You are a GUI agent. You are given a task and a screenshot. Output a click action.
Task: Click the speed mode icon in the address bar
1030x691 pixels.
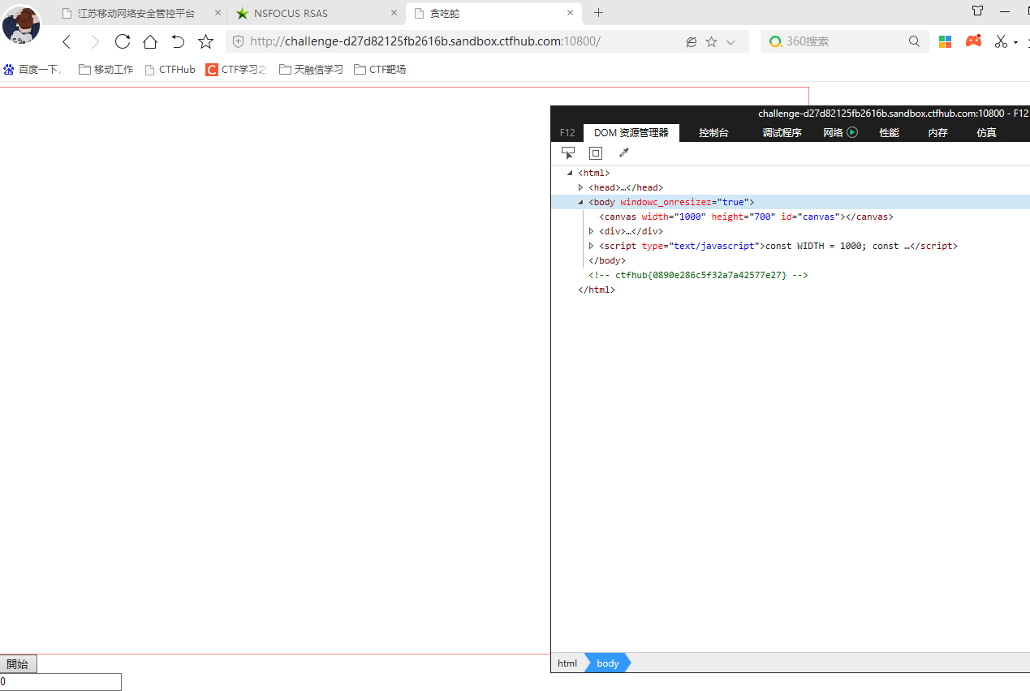pos(692,42)
